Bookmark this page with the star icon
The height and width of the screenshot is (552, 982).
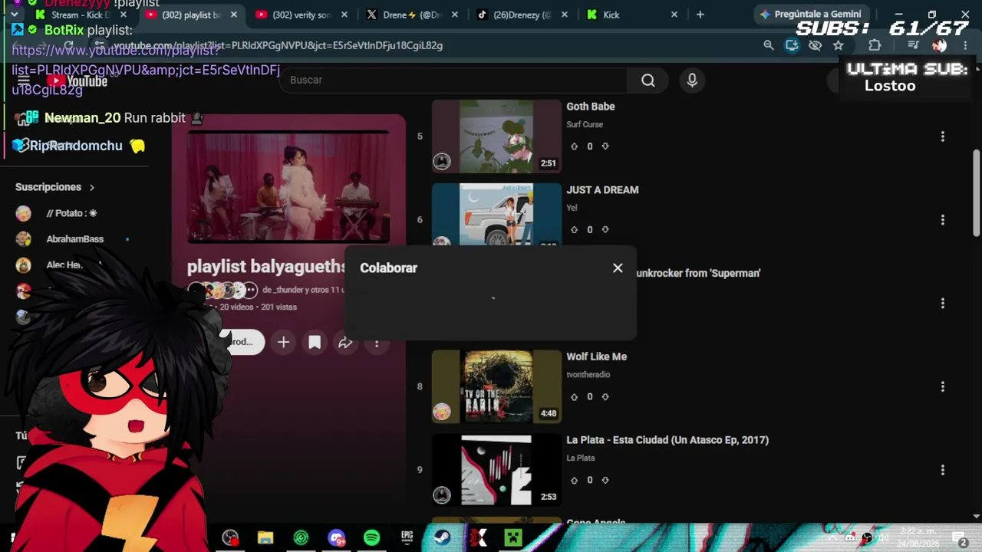pos(839,45)
